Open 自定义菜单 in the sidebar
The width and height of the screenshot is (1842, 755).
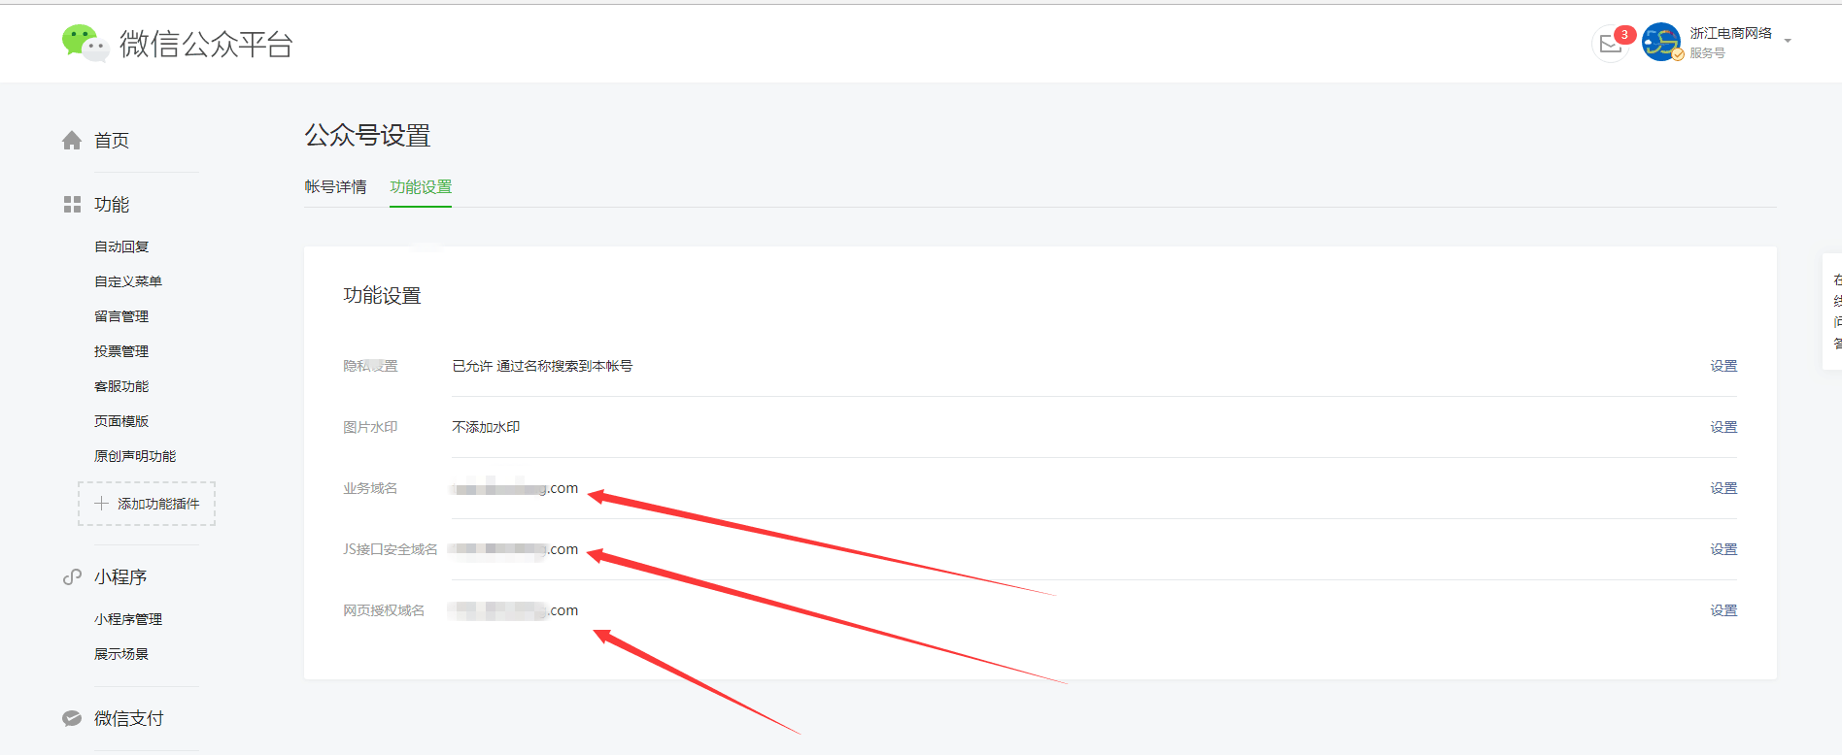128,282
